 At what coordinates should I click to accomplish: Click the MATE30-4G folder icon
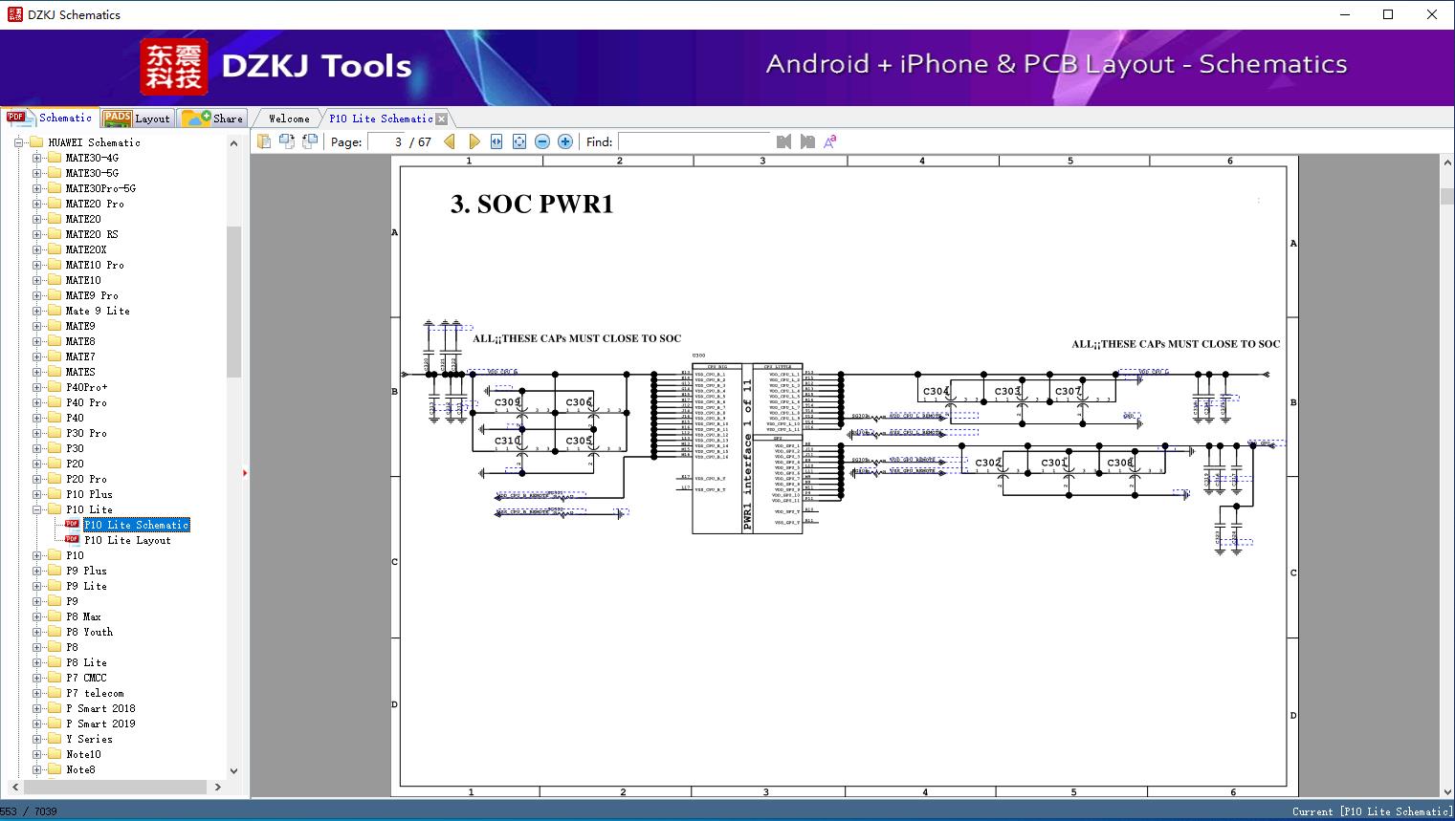(x=55, y=158)
